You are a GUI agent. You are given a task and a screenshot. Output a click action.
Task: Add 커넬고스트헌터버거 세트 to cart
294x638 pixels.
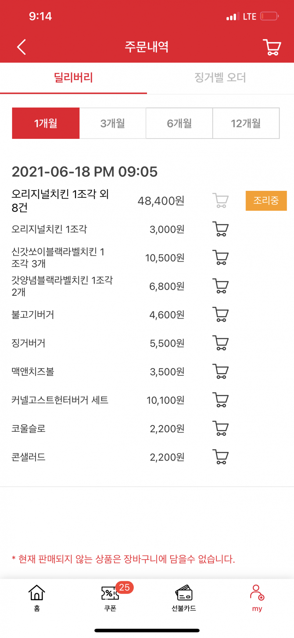[x=220, y=400]
